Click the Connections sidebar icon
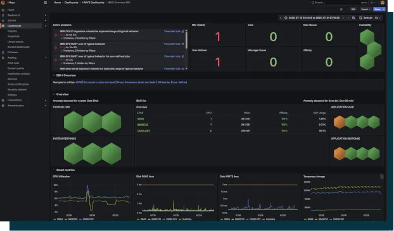The height and width of the screenshot is (231, 394). [3, 100]
